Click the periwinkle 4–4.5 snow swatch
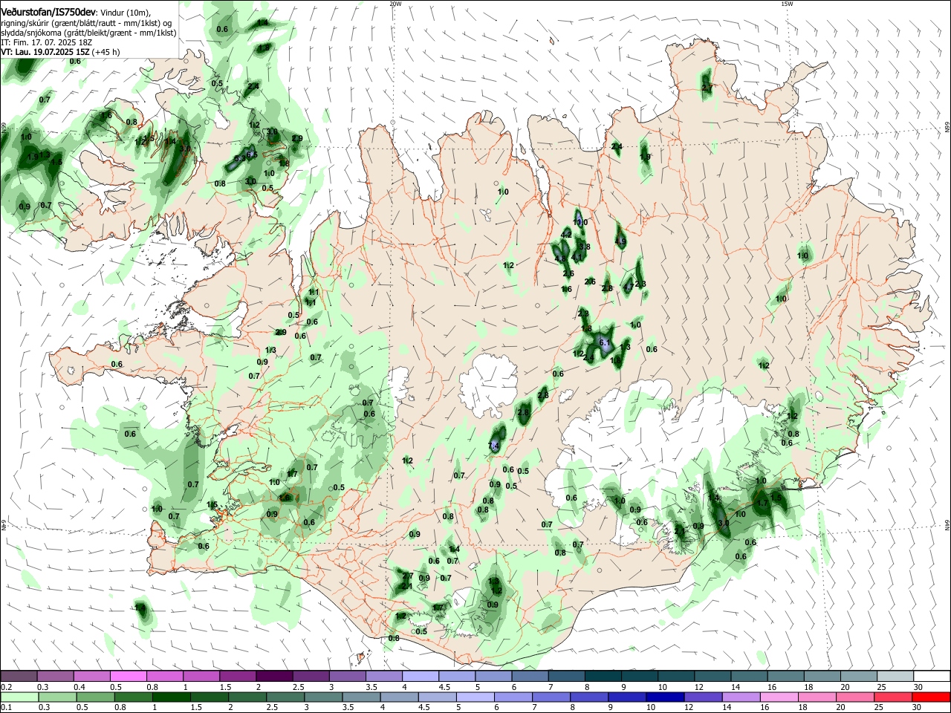This screenshot has height=713, width=951. 420,676
